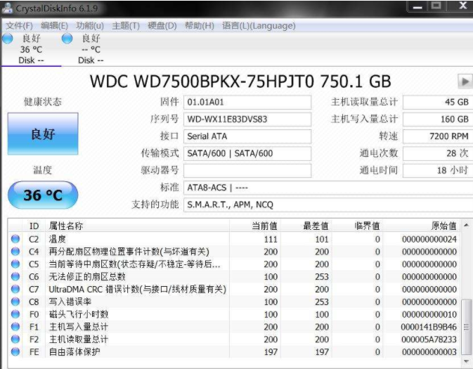The width and height of the screenshot is (473, 369).
Task: Click the 属性名称 column header
Action: click(137, 226)
